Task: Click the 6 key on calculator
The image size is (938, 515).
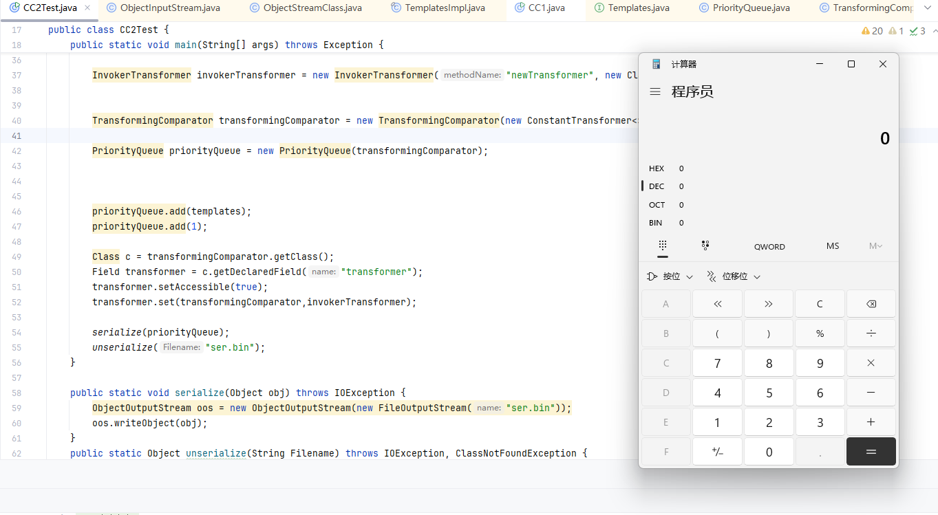Action: pyautogui.click(x=820, y=393)
